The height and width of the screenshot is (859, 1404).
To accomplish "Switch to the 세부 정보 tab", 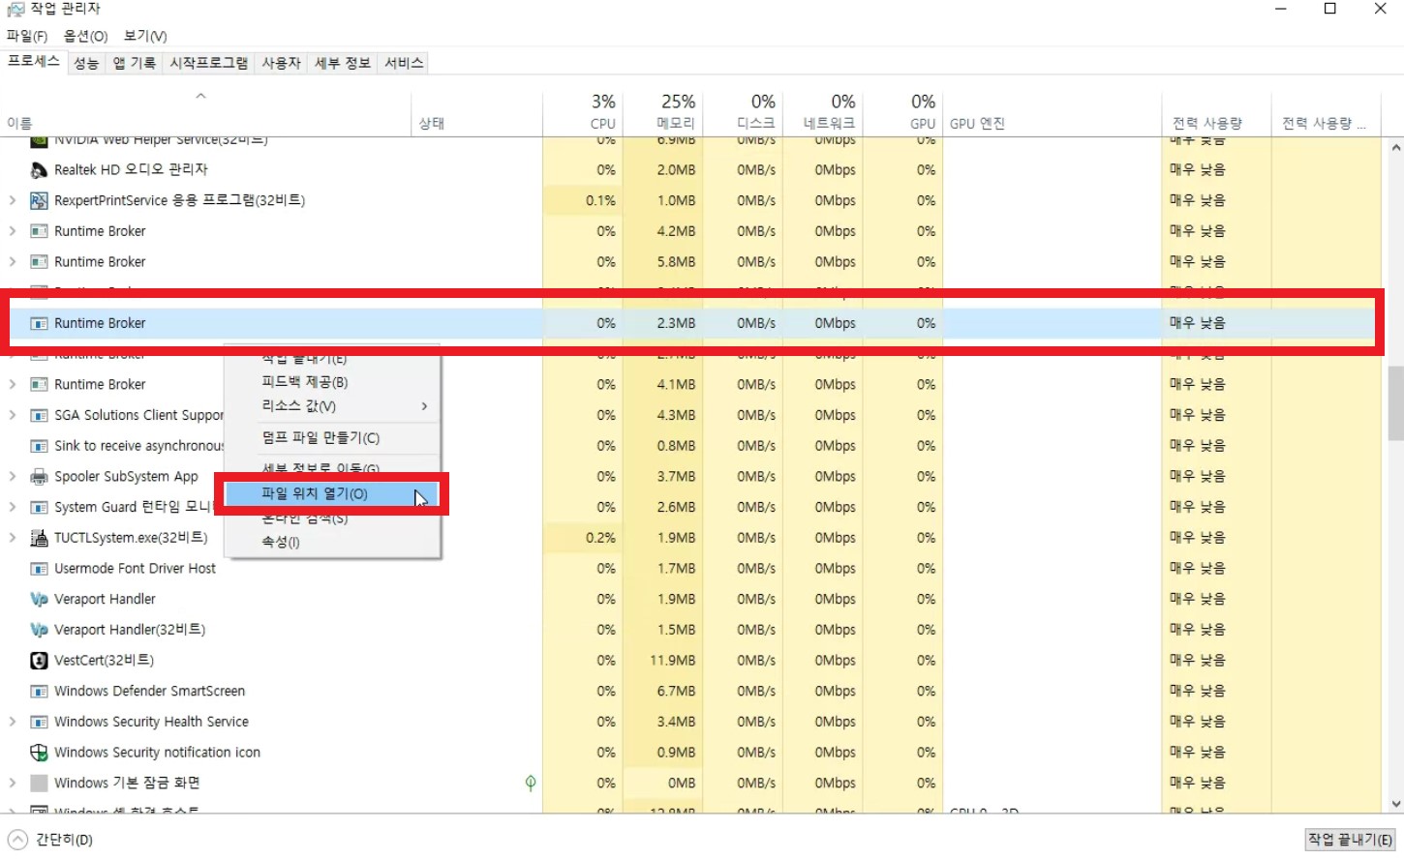I will 343,63.
